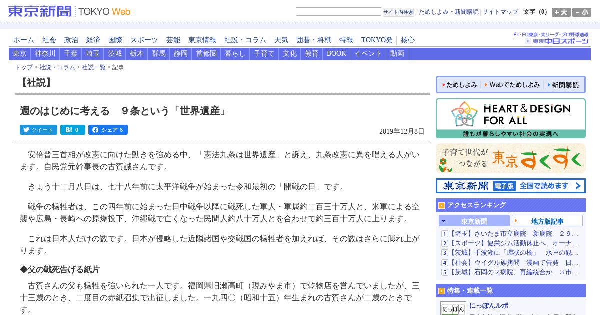Open ranking 1 さいたま市立病院 article
The image size is (600, 315).
514,233
